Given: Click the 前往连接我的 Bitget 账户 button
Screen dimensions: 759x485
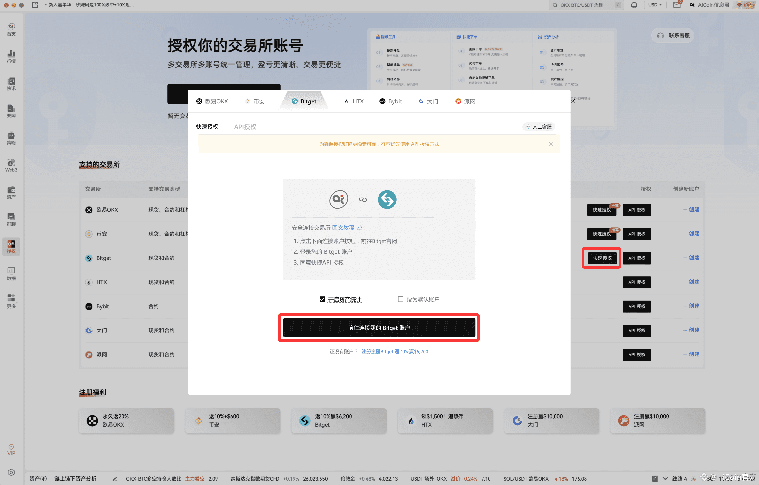Looking at the screenshot, I should pos(379,327).
